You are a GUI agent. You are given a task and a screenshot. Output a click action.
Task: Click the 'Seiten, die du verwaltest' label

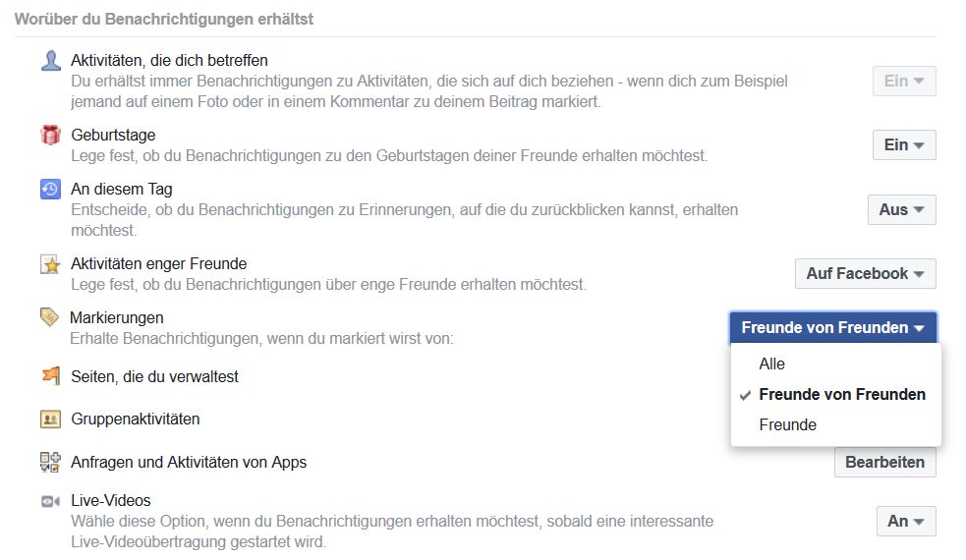click(x=154, y=376)
